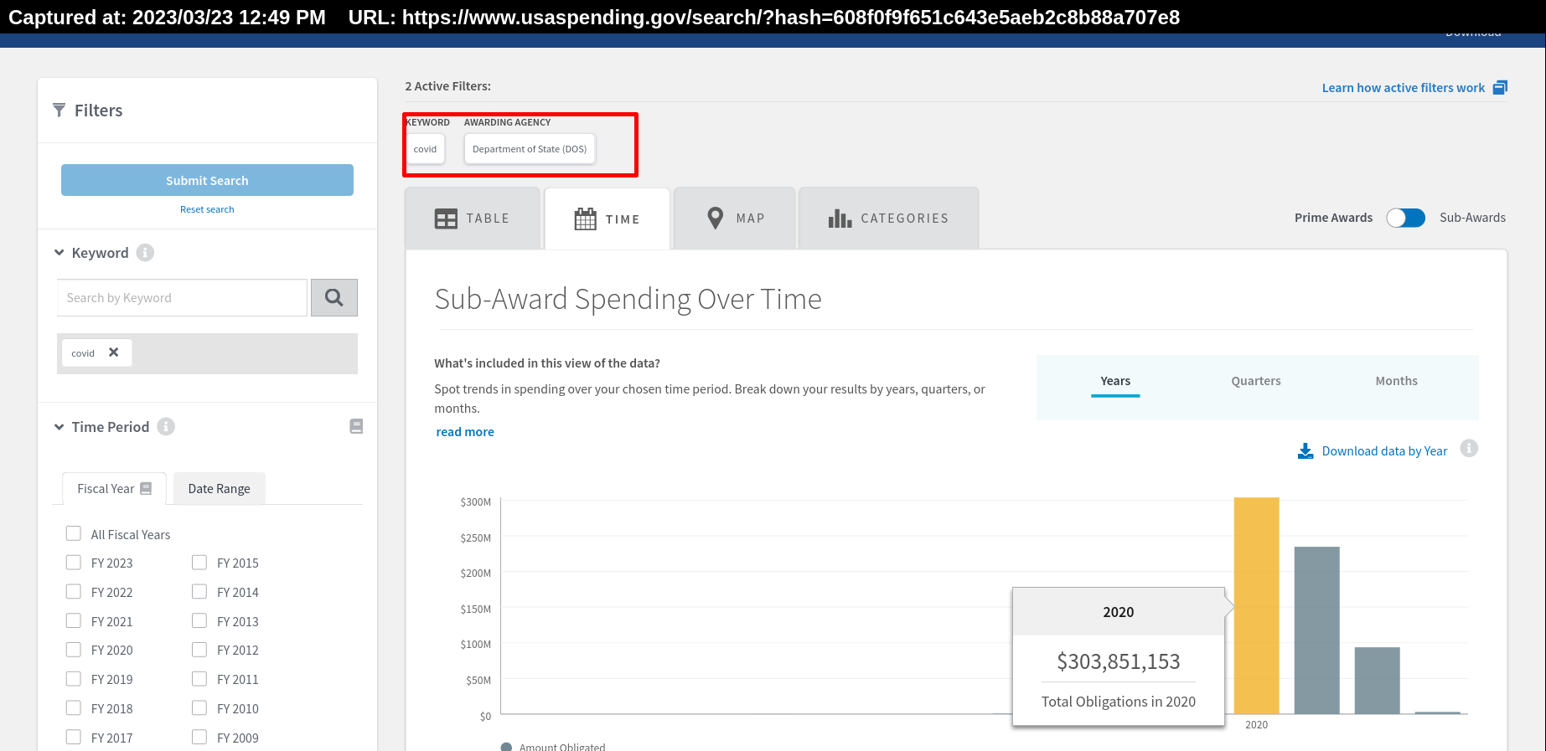Click the Department of State (DOS) chip
Image resolution: width=1546 pixels, height=751 pixels.
click(530, 149)
